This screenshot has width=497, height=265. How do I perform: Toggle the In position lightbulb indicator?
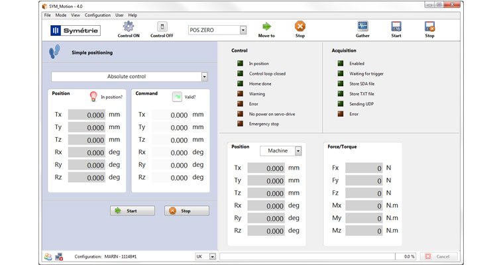[94, 97]
